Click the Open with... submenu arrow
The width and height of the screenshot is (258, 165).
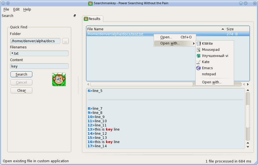click(194, 44)
